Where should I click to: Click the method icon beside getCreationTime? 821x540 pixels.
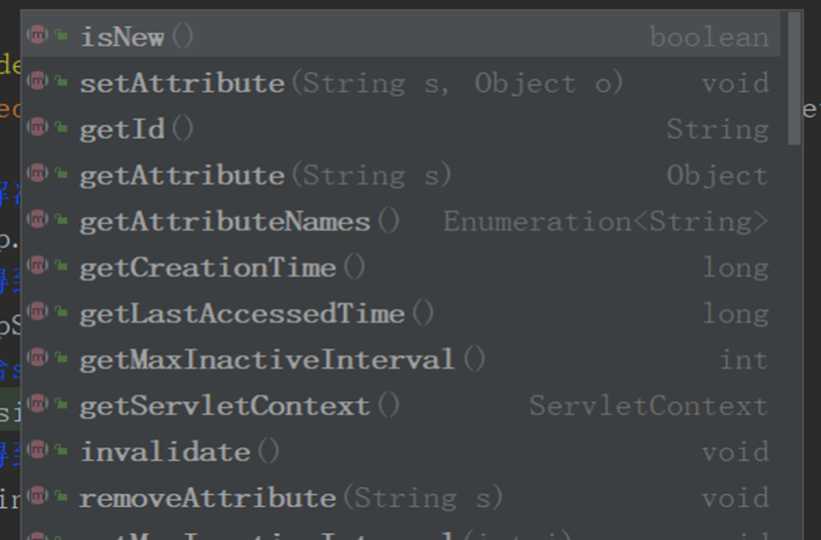point(38,267)
